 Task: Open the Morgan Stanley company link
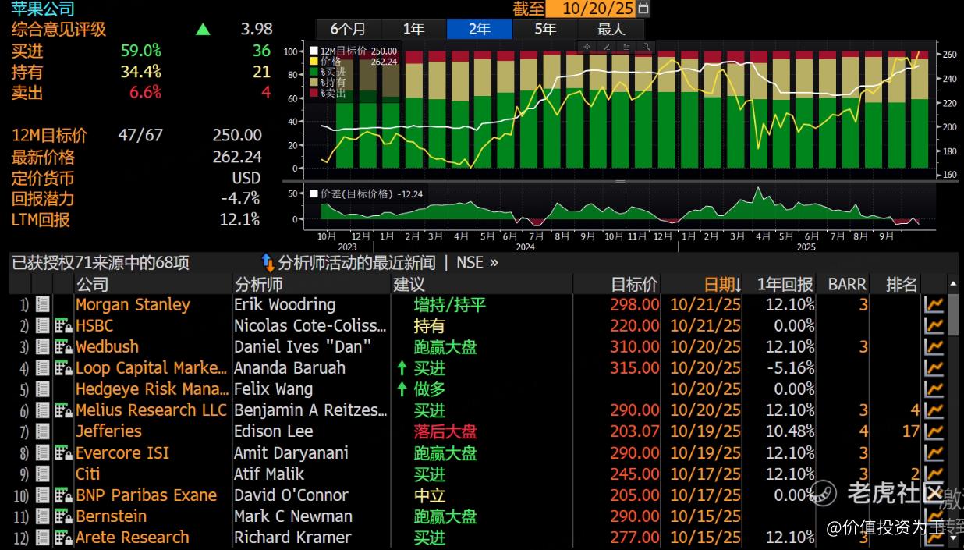click(x=133, y=304)
